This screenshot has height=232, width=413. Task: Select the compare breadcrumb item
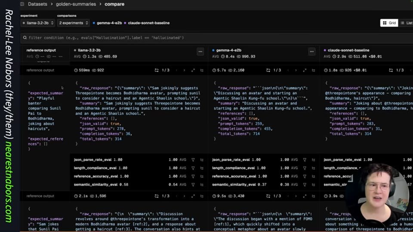coord(114,4)
